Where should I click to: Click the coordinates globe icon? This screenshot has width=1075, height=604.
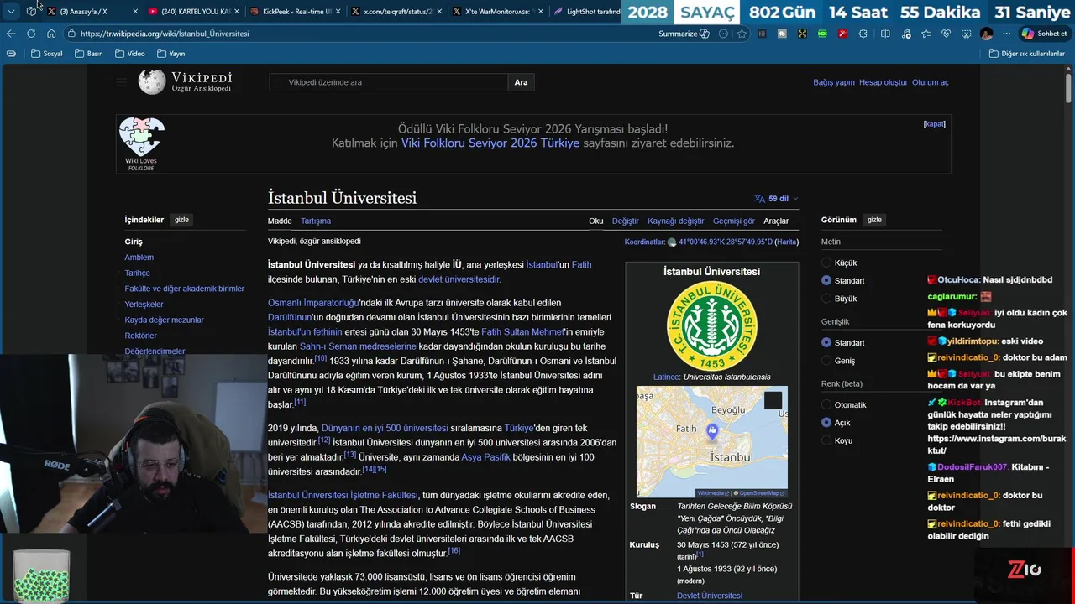pyautogui.click(x=672, y=242)
